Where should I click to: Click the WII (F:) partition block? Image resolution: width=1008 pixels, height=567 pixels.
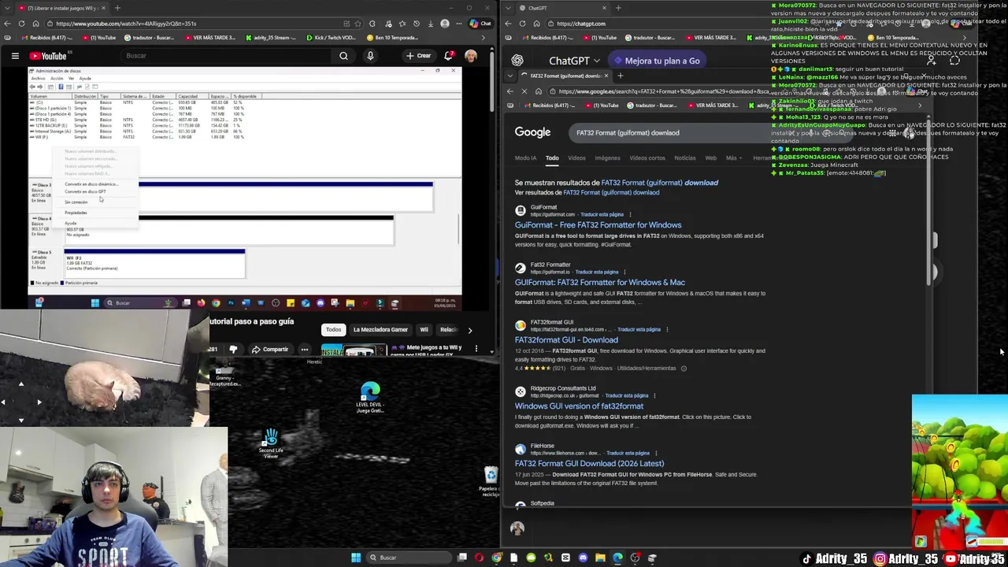(x=154, y=264)
